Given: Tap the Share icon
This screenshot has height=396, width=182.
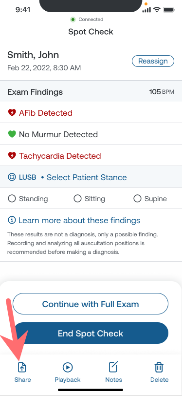Looking at the screenshot, I should click(x=22, y=367).
